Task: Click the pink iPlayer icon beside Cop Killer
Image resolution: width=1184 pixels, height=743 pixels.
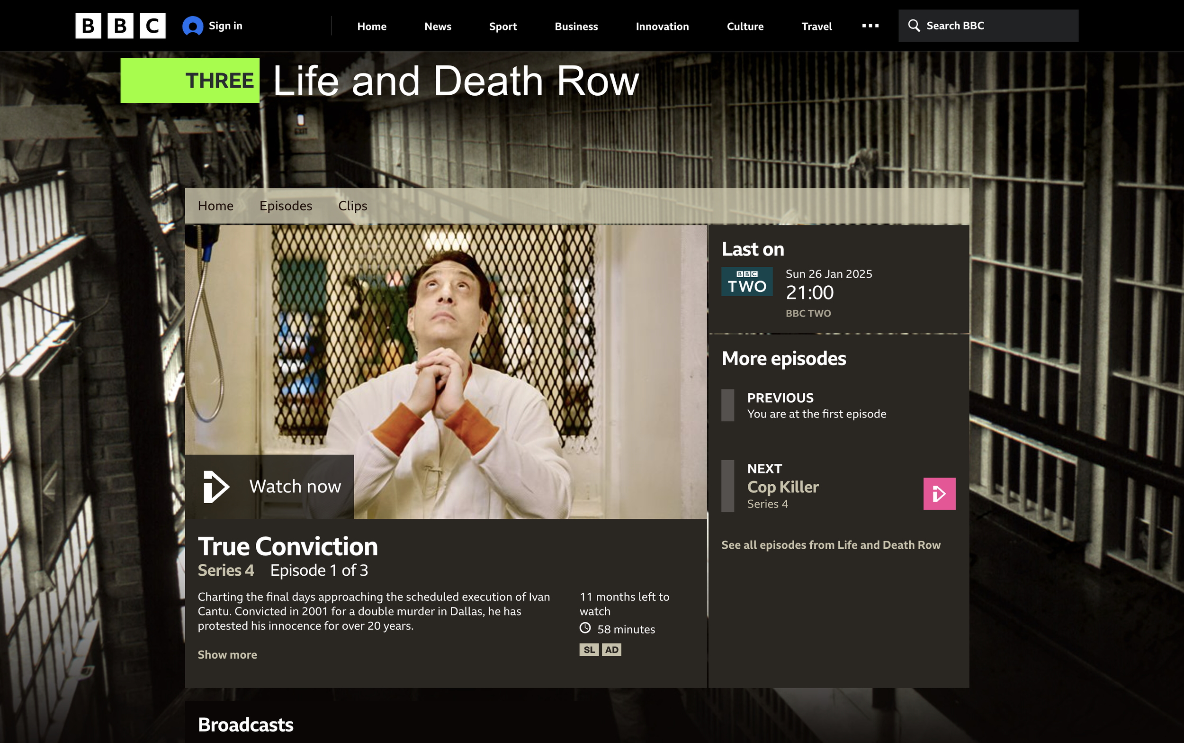Action: pyautogui.click(x=939, y=493)
